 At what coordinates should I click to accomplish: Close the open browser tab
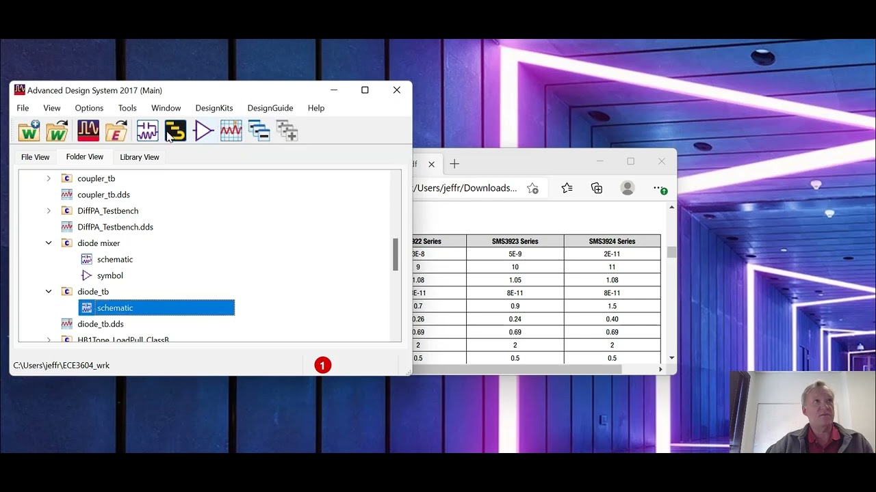click(x=431, y=164)
